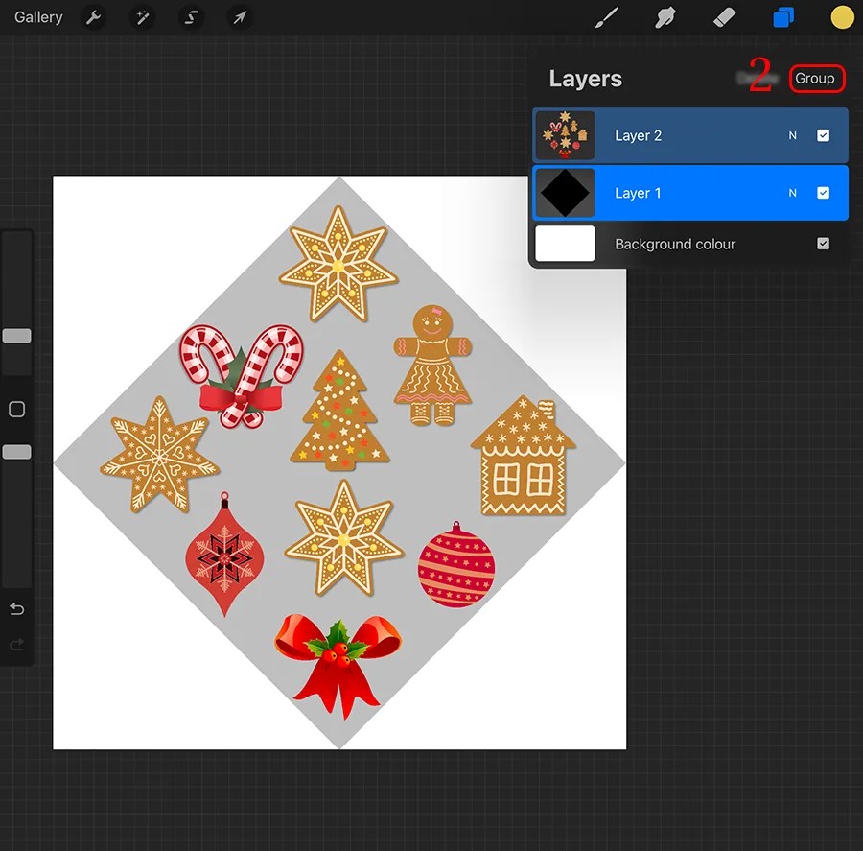The width and height of the screenshot is (863, 851).
Task: Return to the Gallery
Action: pyautogui.click(x=37, y=17)
